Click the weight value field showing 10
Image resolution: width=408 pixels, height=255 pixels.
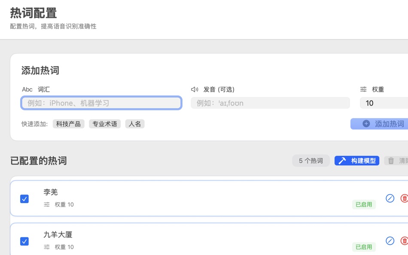384,103
